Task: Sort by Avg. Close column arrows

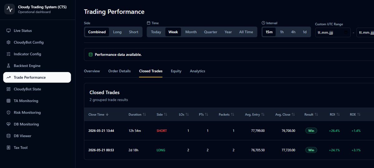Action: pyautogui.click(x=293, y=114)
